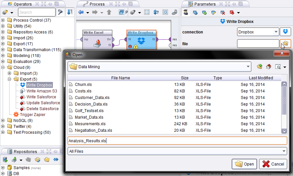Screen dimensions: 293x176
Task: Go up one folder level in Open dialog
Action: pyautogui.click(x=259, y=67)
